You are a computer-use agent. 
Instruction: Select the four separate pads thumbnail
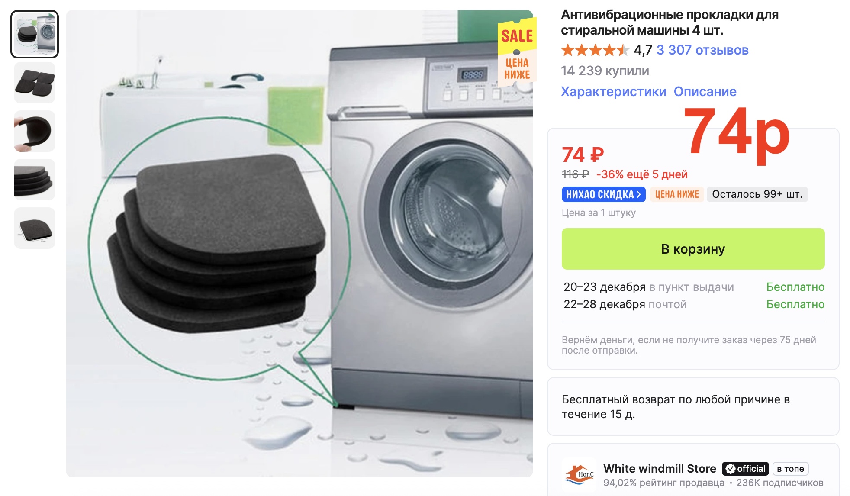[35, 83]
